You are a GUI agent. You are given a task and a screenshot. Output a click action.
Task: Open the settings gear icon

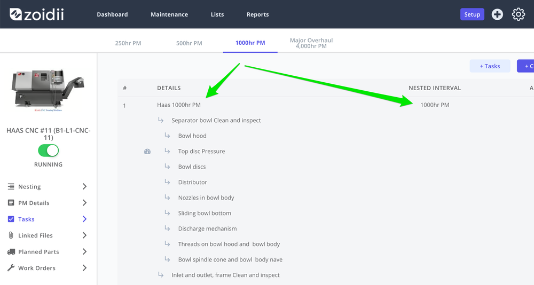[x=519, y=14]
